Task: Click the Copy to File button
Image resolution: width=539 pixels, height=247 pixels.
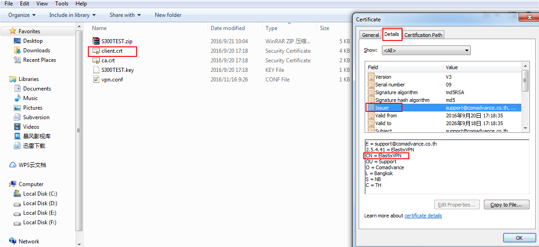Action: point(506,205)
